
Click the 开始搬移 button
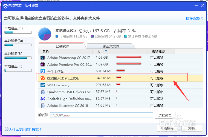click(166, 128)
